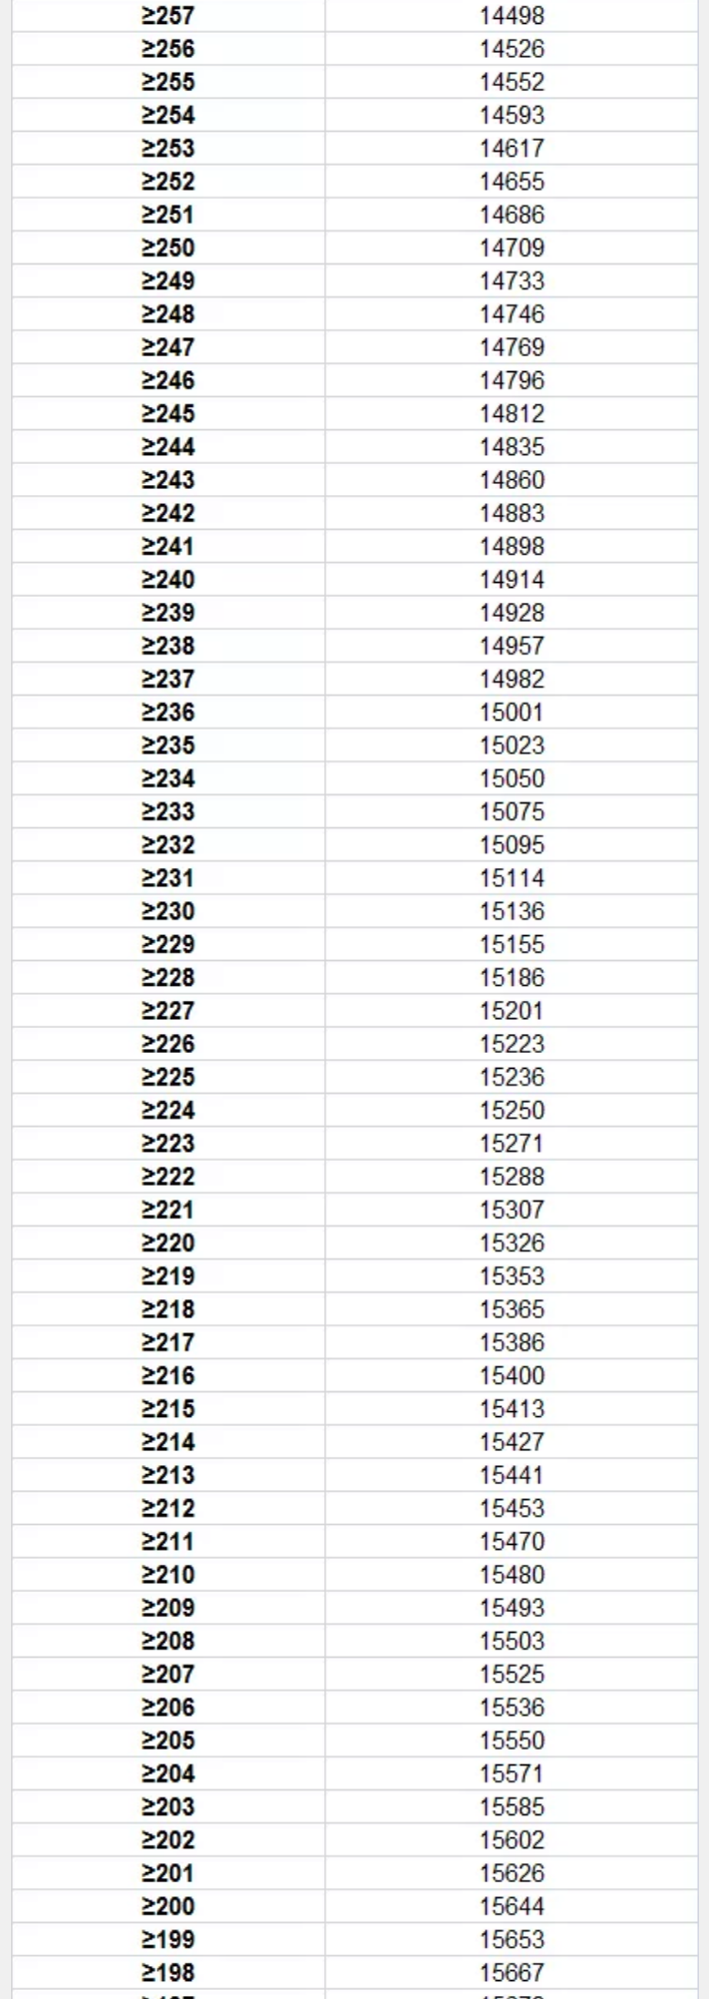
Task: Click the ≥233 score cell
Action: point(168,811)
